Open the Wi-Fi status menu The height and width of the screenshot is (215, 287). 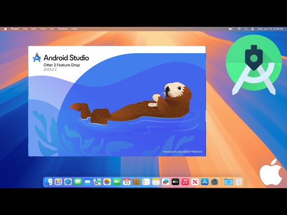(239, 29)
